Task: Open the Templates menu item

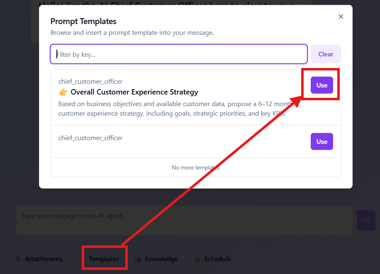Action: (x=104, y=259)
